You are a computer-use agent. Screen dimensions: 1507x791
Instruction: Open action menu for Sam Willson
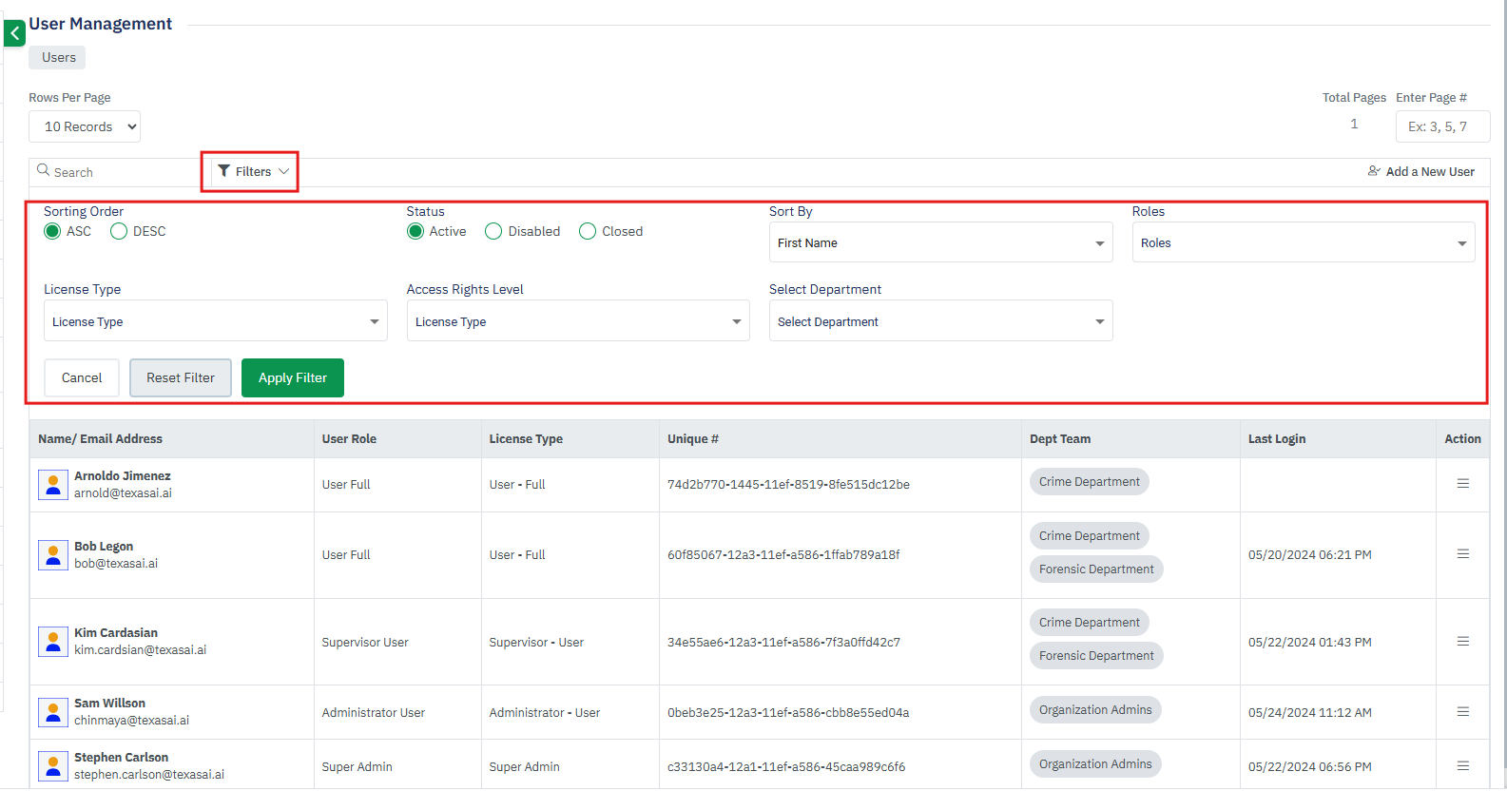pos(1463,712)
